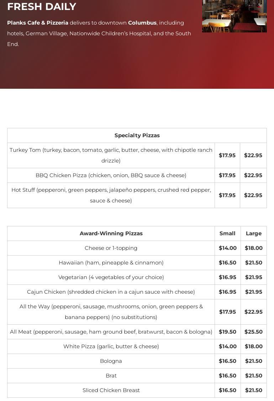Click the bold Planks Cafe & Pizzeria text
The width and height of the screenshot is (274, 401).
tap(38, 23)
